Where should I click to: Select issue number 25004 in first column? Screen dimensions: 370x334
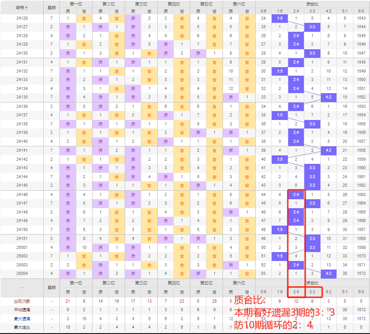(x=22, y=273)
